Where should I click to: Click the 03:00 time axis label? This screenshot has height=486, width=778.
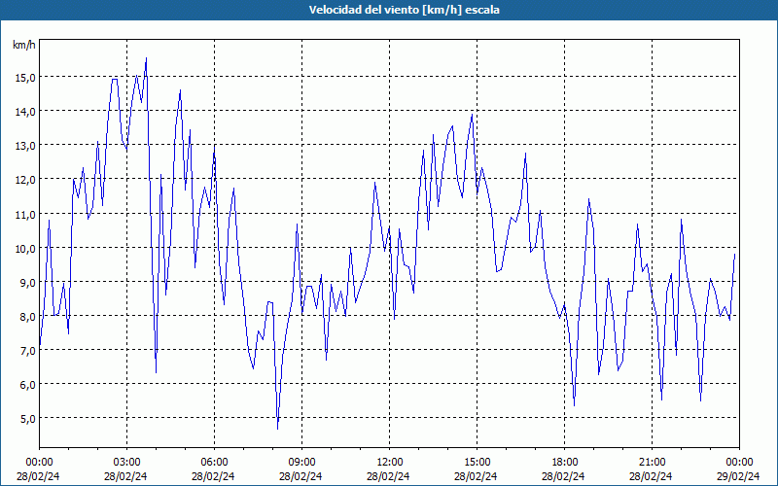click(126, 463)
